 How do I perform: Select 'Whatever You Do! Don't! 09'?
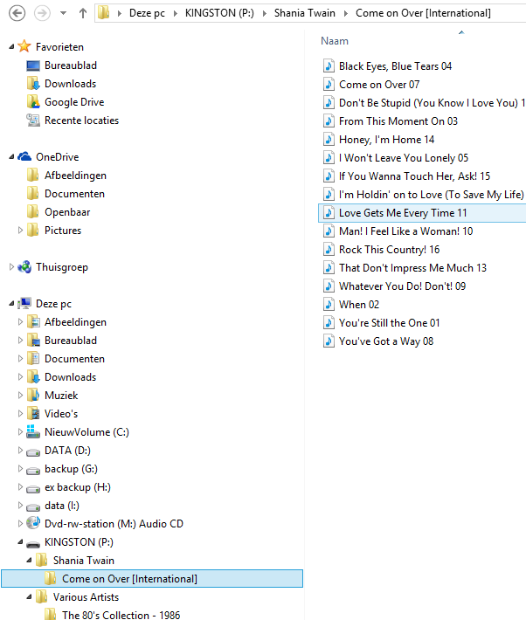[x=402, y=286]
